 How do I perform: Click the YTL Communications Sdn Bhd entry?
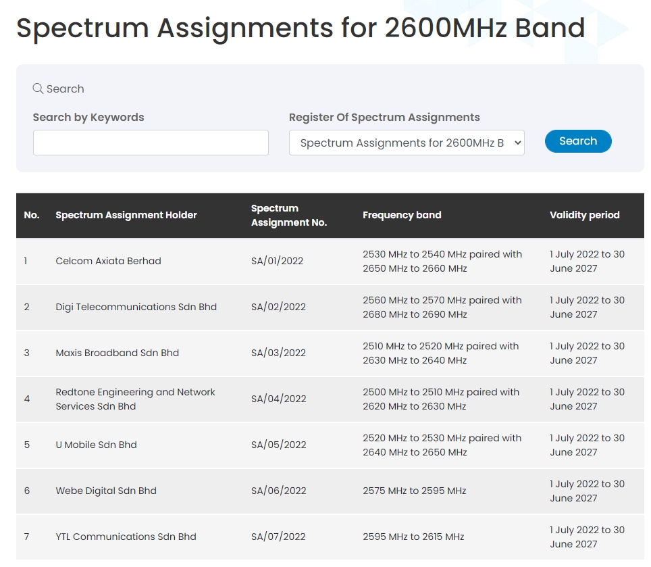coord(126,537)
